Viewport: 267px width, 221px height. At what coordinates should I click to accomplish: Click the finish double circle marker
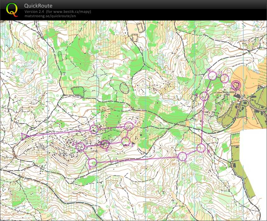pos(236,85)
